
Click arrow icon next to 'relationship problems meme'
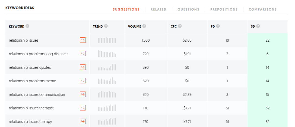tap(83, 81)
